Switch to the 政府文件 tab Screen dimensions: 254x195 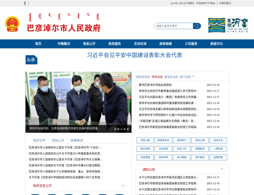[39, 140]
